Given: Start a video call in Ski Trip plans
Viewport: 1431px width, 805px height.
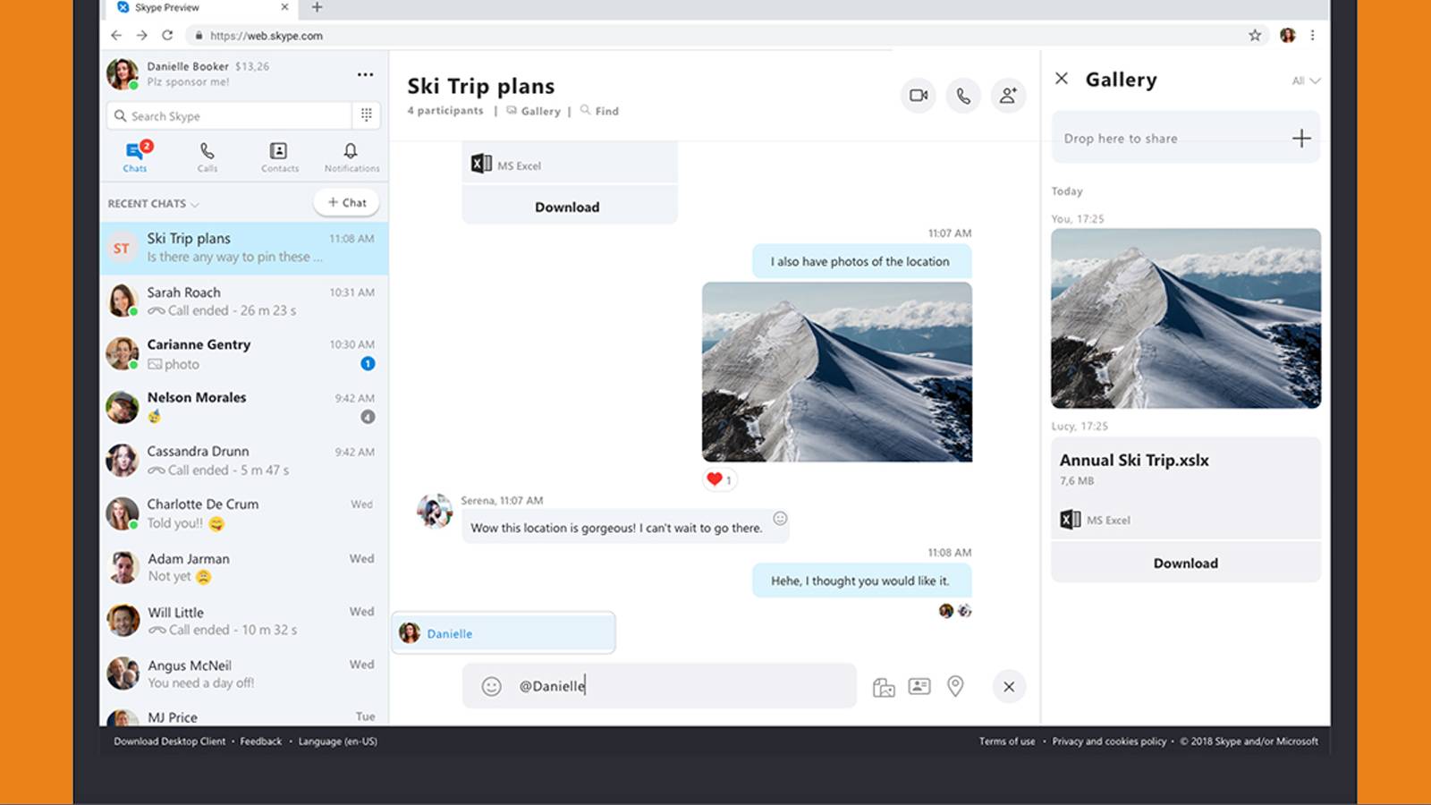Looking at the screenshot, I should [919, 95].
